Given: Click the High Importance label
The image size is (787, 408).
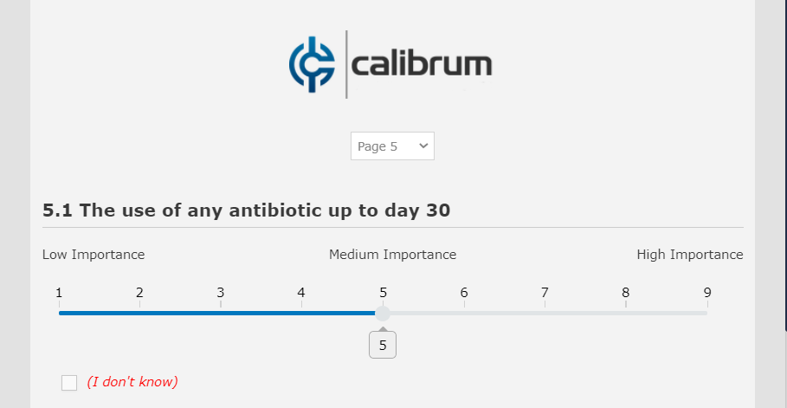Looking at the screenshot, I should [x=690, y=255].
